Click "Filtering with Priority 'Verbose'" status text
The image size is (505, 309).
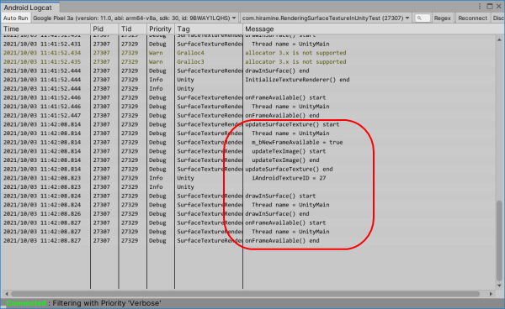[107, 303]
